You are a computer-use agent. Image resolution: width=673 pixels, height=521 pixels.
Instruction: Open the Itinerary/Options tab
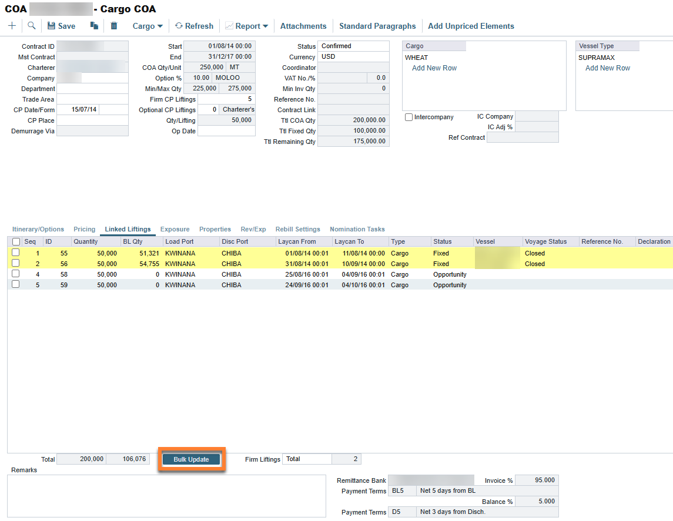tap(38, 229)
